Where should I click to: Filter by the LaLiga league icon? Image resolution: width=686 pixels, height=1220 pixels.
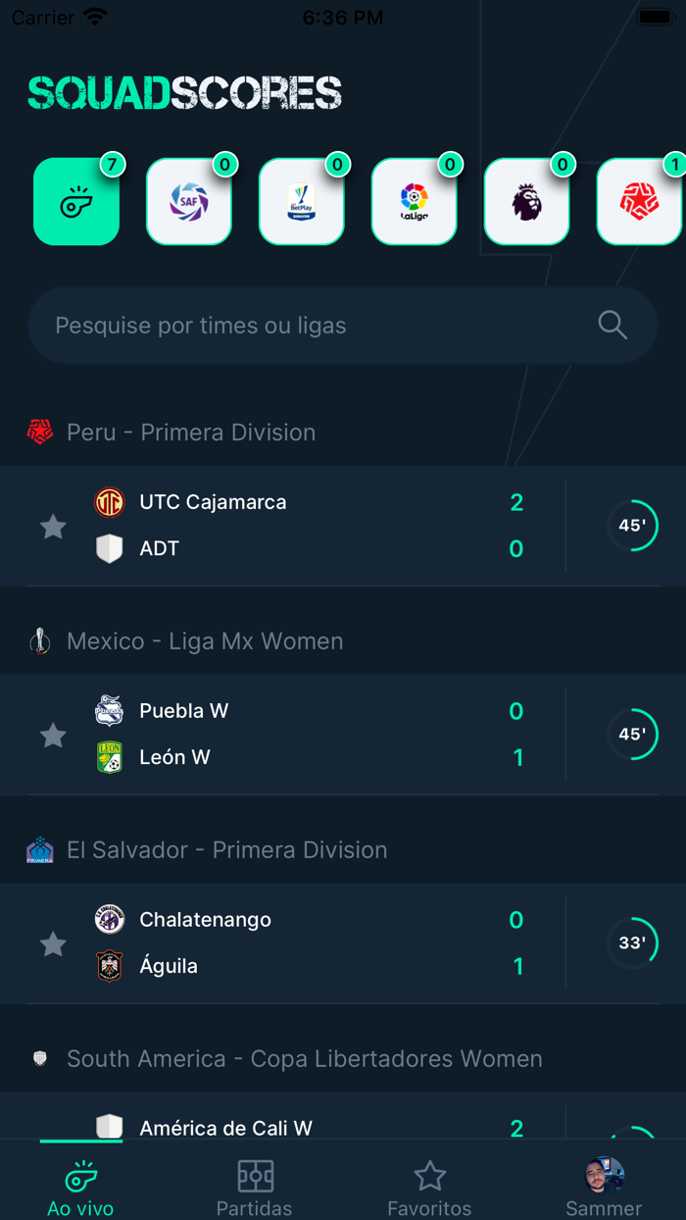pos(415,202)
